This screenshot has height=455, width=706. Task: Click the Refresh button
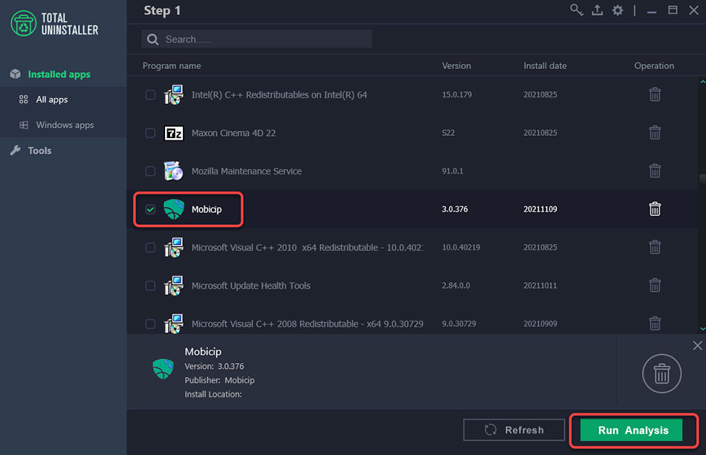[514, 431]
